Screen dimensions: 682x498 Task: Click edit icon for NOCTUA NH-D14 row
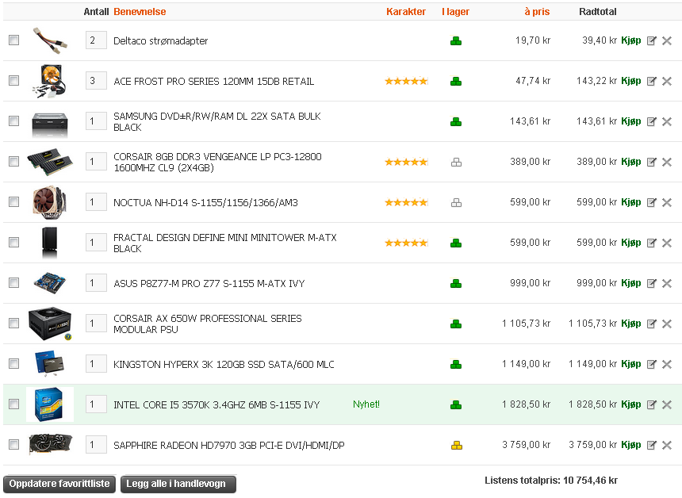point(651,203)
